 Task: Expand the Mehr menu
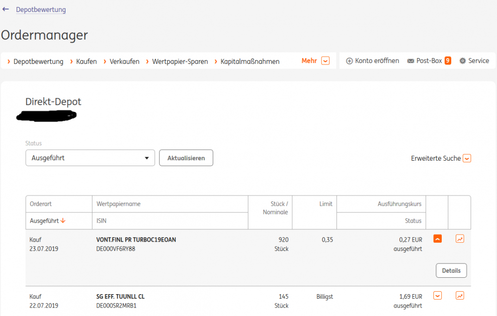click(x=325, y=61)
